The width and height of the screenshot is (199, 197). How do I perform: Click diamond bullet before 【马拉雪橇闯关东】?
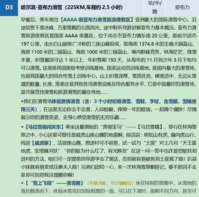pyautogui.click(x=22, y=126)
